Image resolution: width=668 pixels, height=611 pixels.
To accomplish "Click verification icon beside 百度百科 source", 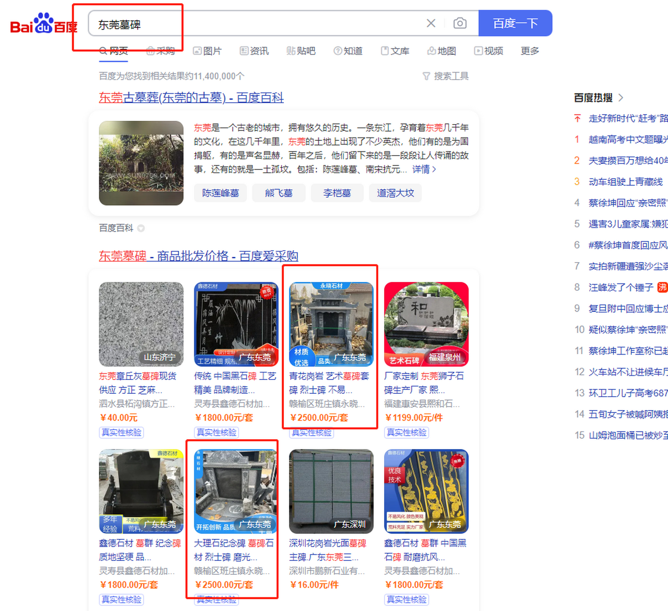I will 141,228.
